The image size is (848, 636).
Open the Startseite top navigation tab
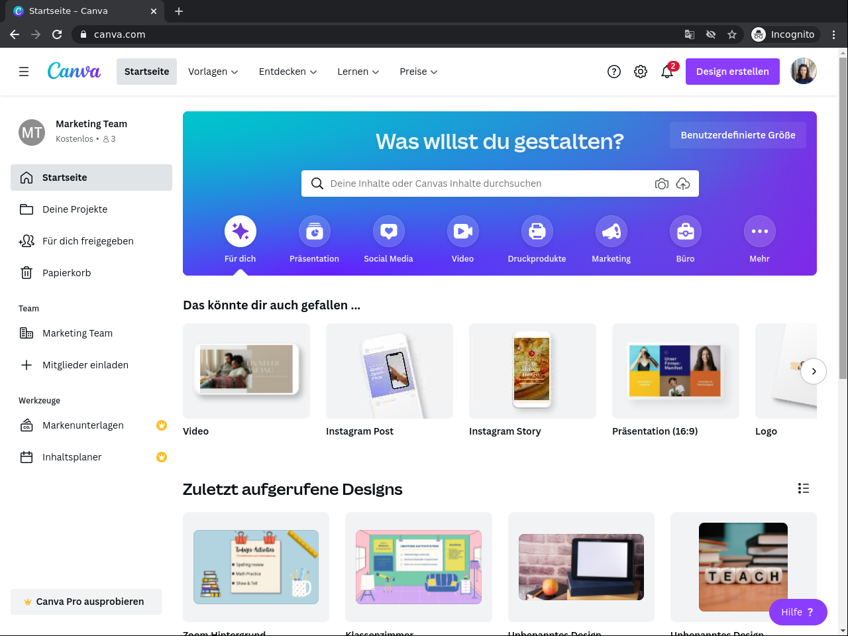point(147,72)
